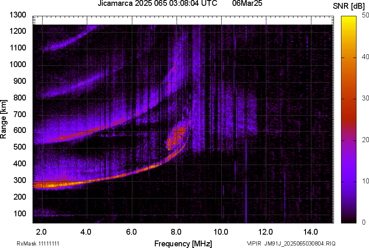
Task: Click the 50 label on the colorbar
Action: [x=366, y=15]
